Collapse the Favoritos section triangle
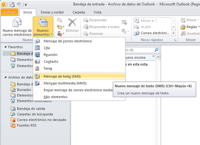 (5, 47)
